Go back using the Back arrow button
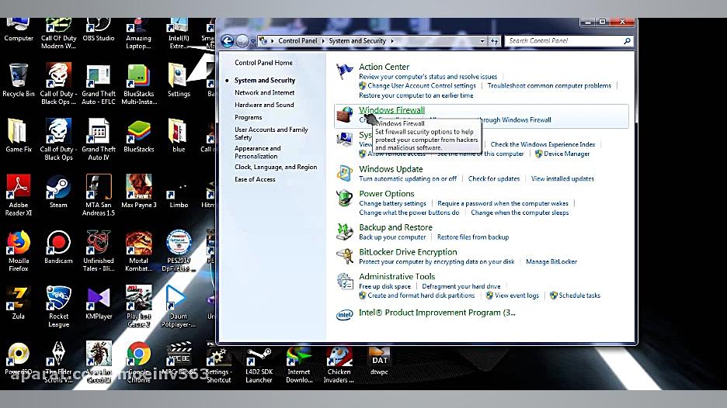The height and width of the screenshot is (408, 727). [x=227, y=41]
